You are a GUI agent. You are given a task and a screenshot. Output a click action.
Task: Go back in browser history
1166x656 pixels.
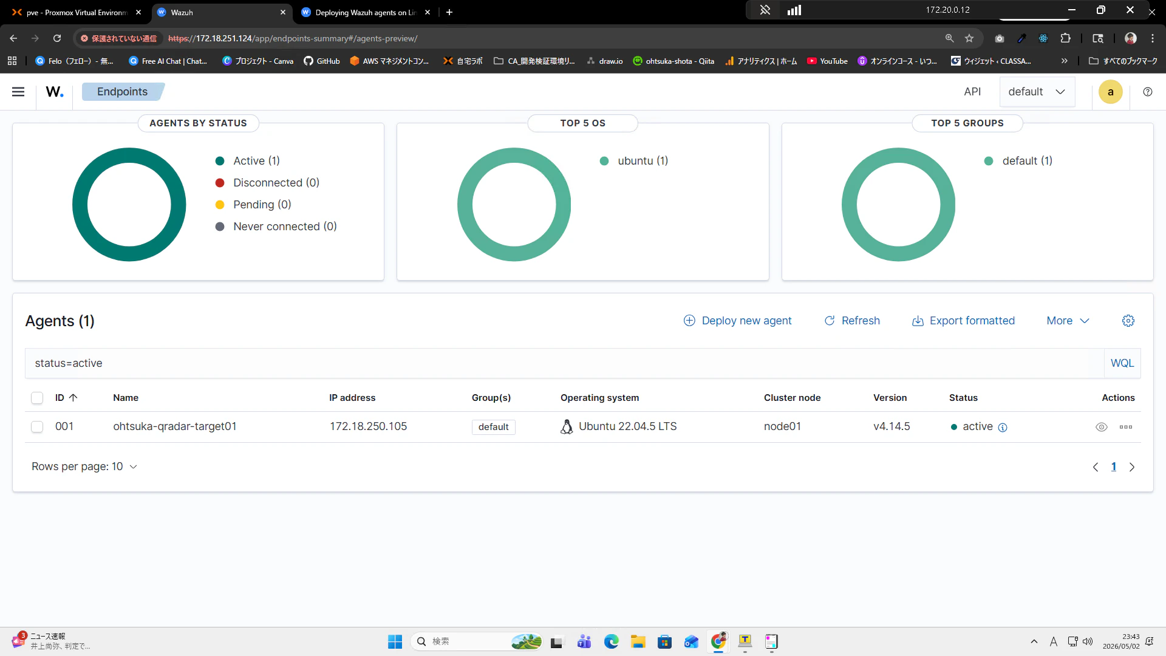pos(13,38)
